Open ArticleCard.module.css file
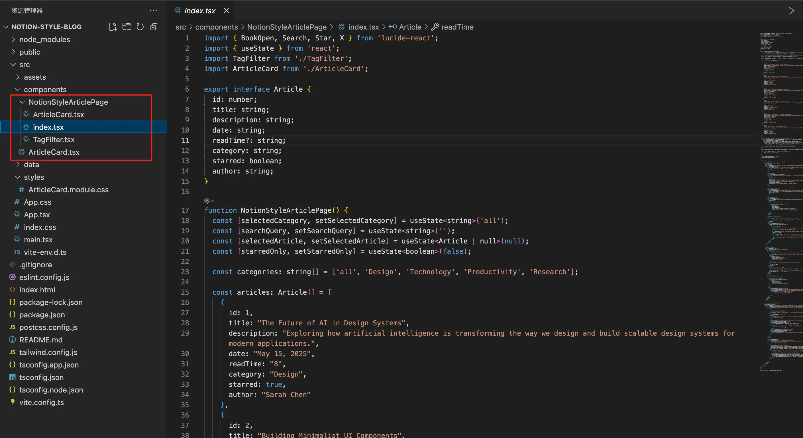 [x=68, y=189]
